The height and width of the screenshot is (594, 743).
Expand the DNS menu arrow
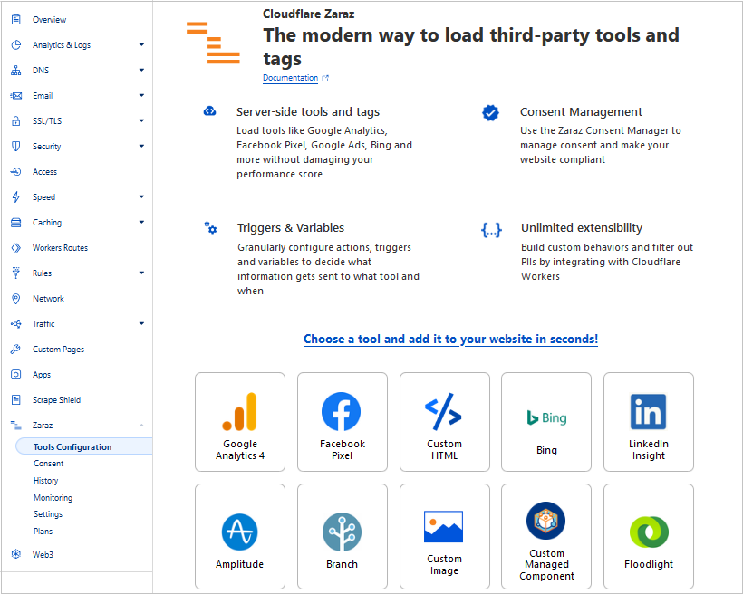pyautogui.click(x=141, y=70)
